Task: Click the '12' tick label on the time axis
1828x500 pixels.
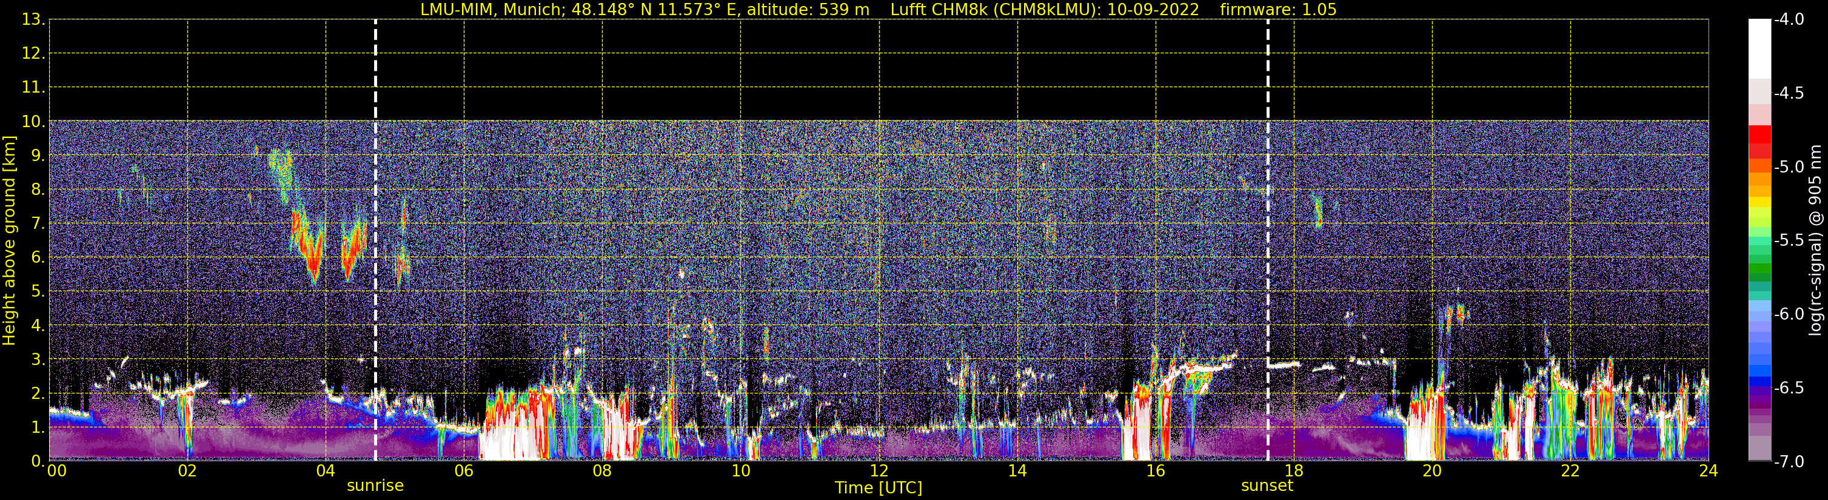Action: click(x=879, y=471)
